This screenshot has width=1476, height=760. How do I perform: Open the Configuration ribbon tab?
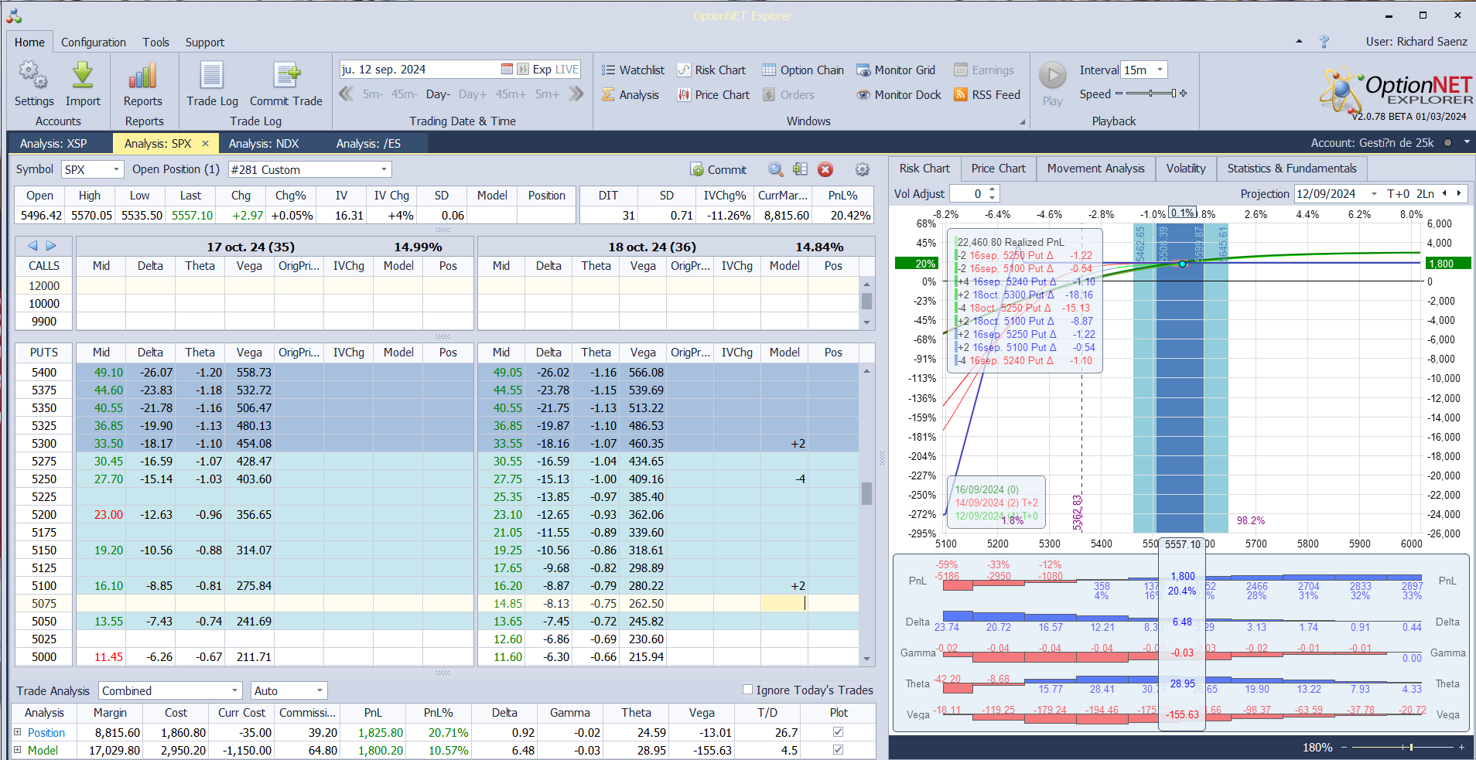(94, 43)
